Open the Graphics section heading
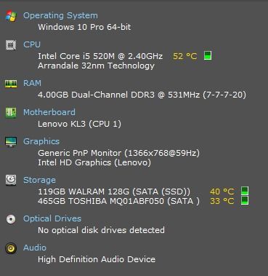The height and width of the screenshot is (276, 268). [x=41, y=141]
